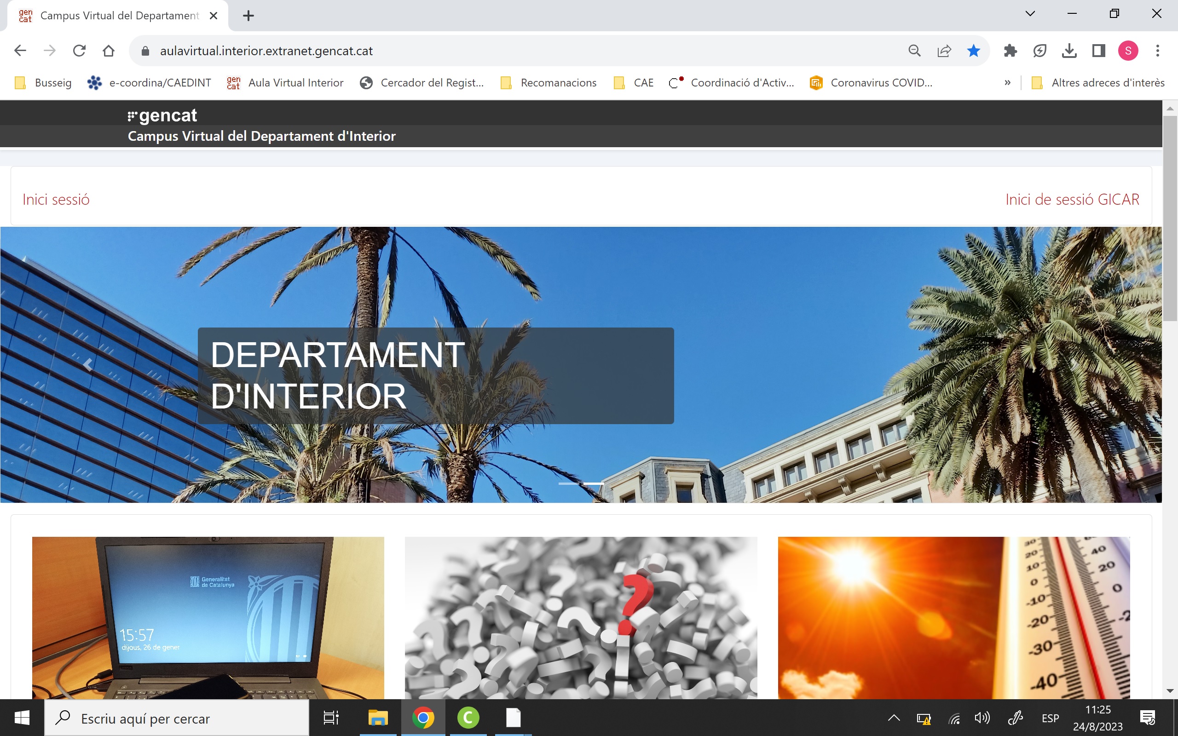
Task: Open the tab search dropdown arrow
Action: [1029, 14]
